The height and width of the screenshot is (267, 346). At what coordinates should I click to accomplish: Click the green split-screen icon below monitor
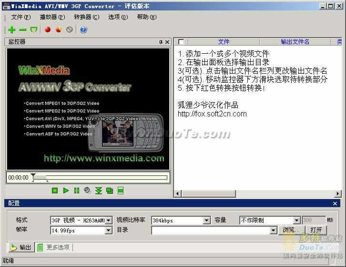coord(121,191)
